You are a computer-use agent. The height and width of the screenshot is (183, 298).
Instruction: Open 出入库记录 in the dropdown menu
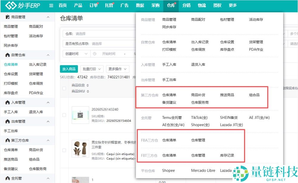coord(200,42)
